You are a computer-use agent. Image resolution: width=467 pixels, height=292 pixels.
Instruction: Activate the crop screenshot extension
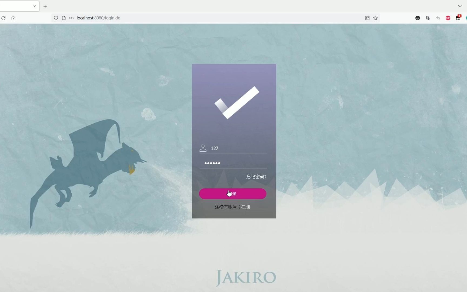click(x=428, y=18)
